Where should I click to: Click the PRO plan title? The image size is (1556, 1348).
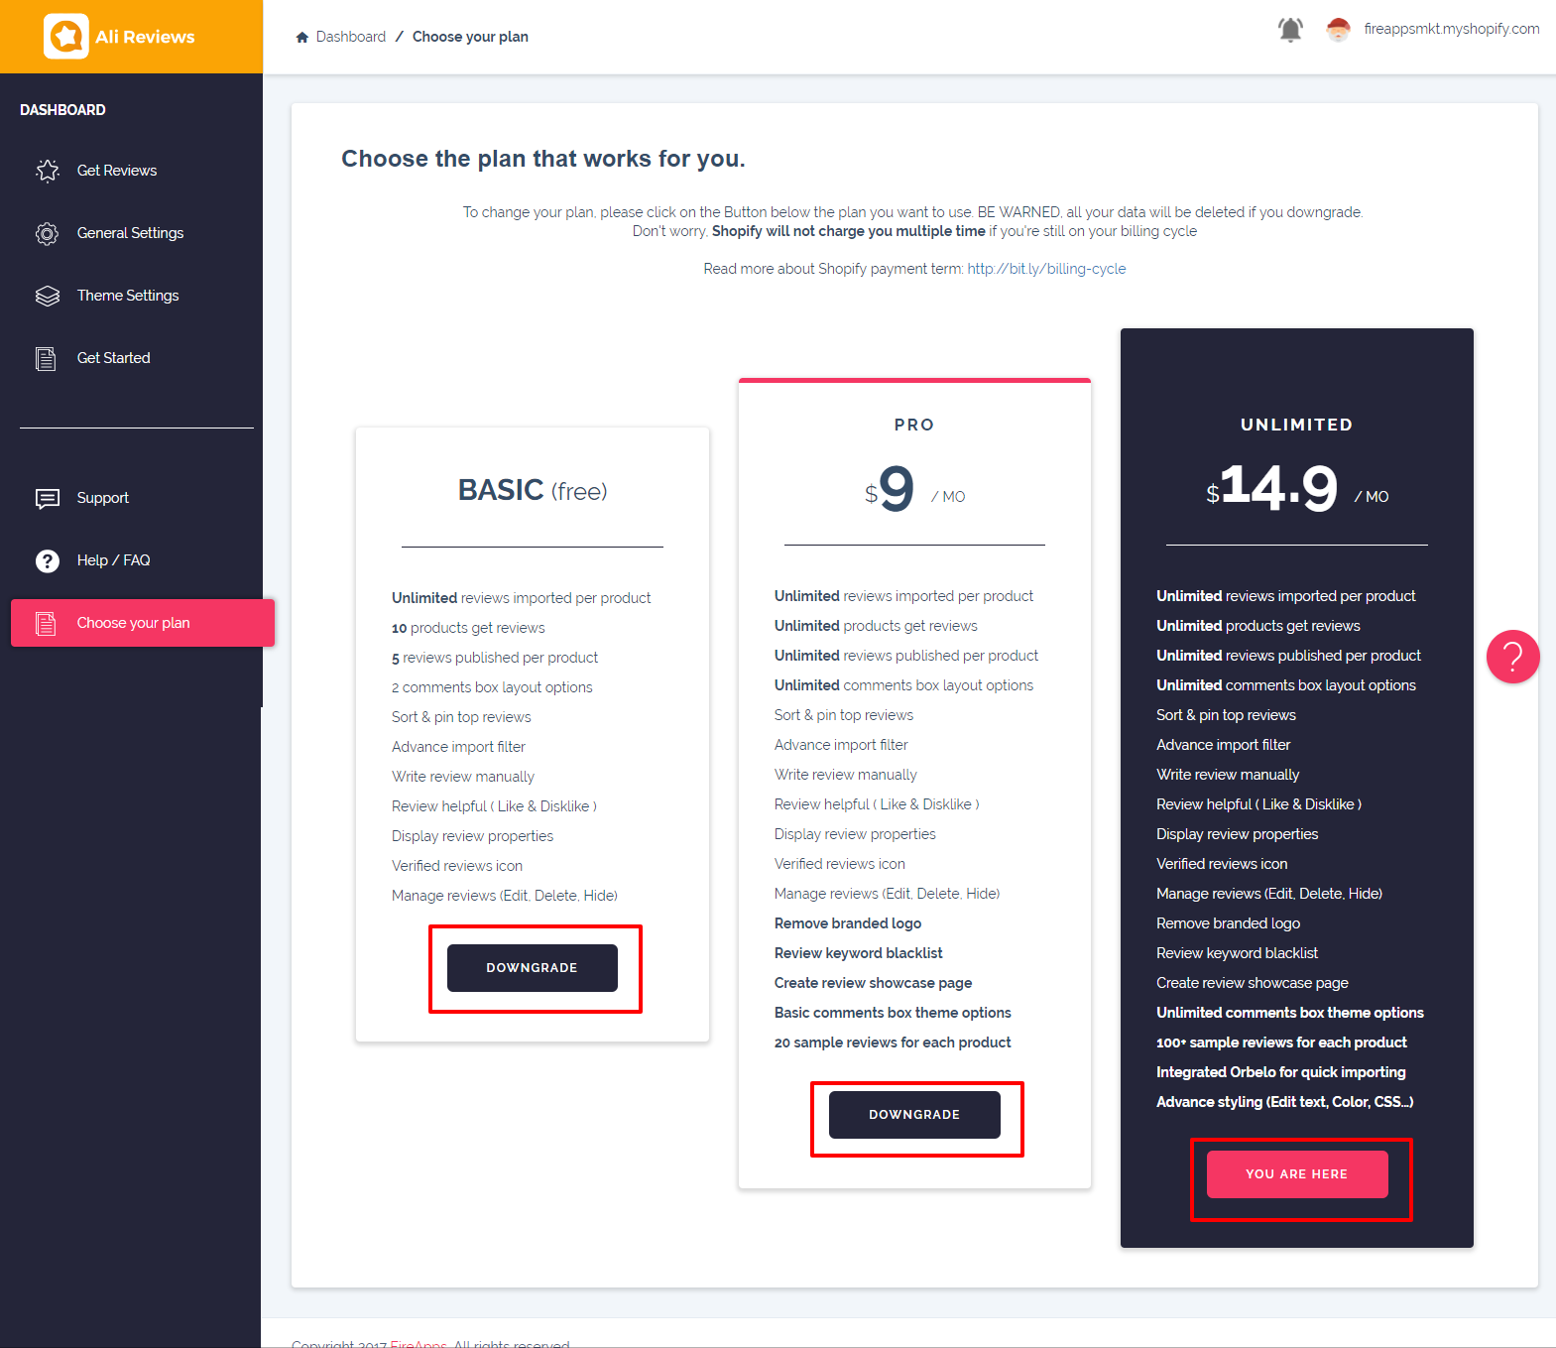click(914, 425)
